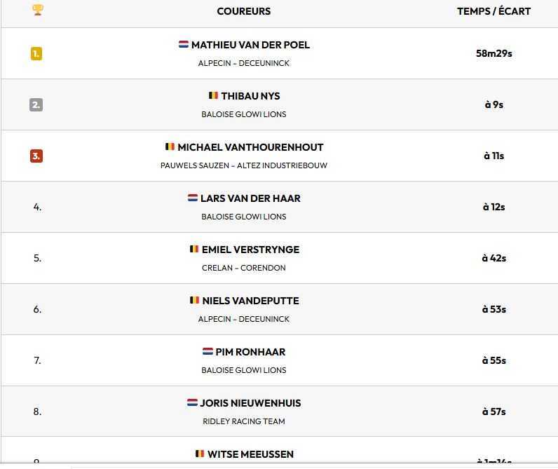Click the Temps / Écart column header
Image resolution: width=558 pixels, height=469 pixels.
point(494,11)
